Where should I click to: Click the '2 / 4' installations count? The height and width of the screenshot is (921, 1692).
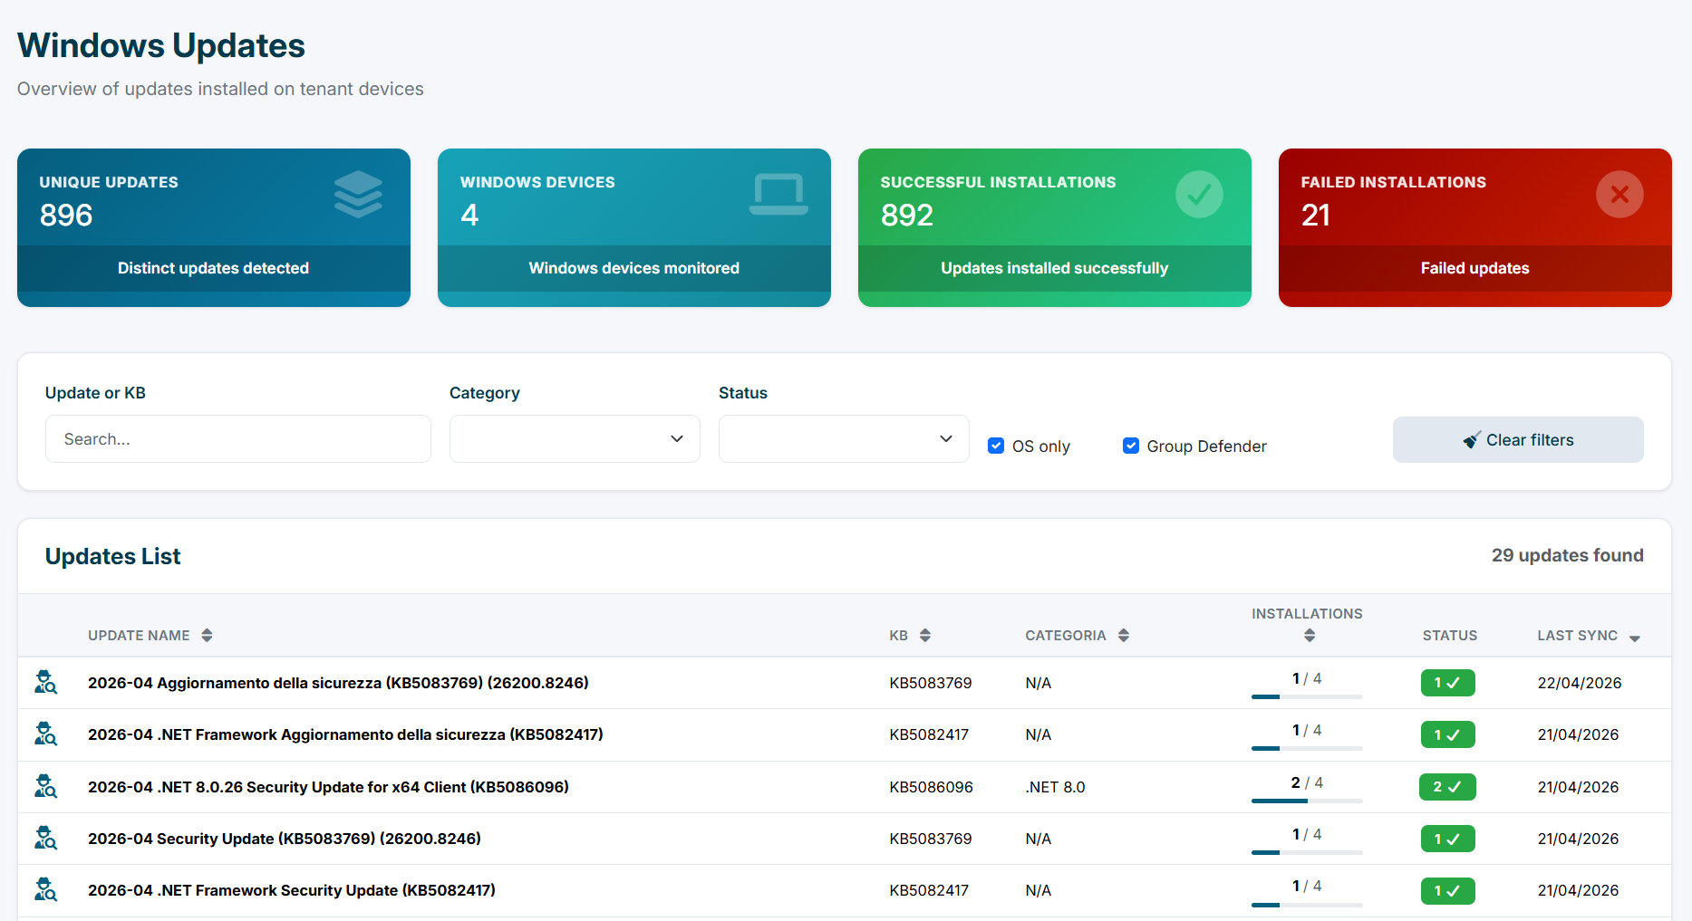1307,782
